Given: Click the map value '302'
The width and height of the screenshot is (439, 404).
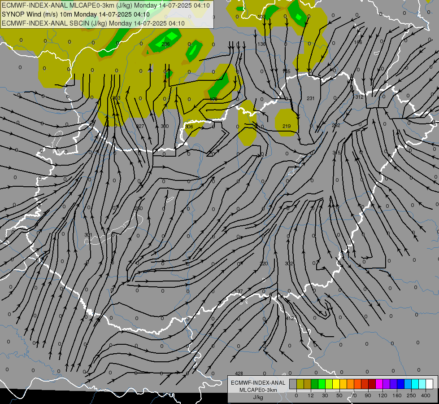Looking at the screenshot, I should coord(289,263).
